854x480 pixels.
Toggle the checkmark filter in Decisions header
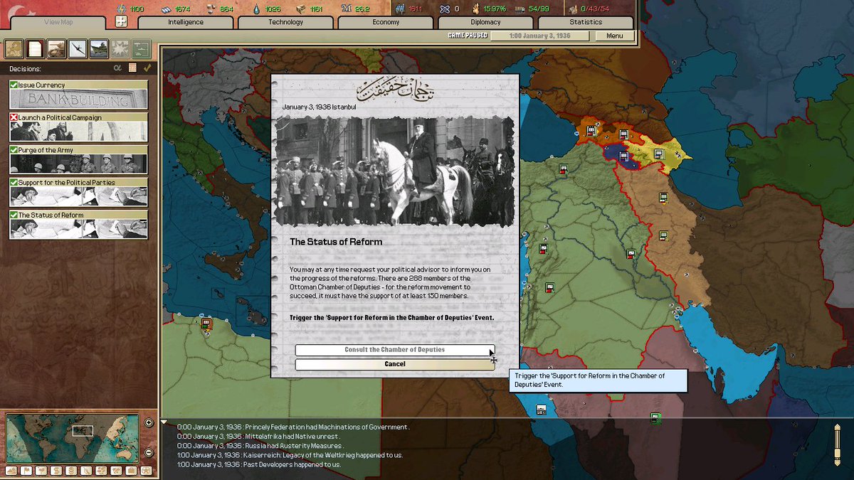click(147, 68)
